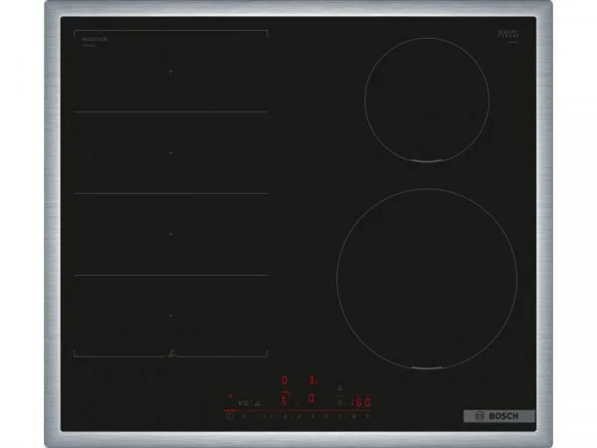Tap the left end of power level slider
Image resolution: width=597 pixels, height=448 pixels.
230,416
